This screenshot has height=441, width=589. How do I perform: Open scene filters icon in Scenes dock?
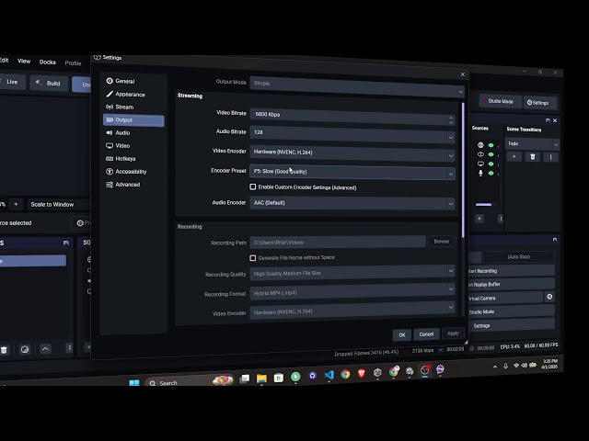pyautogui.click(x=25, y=350)
